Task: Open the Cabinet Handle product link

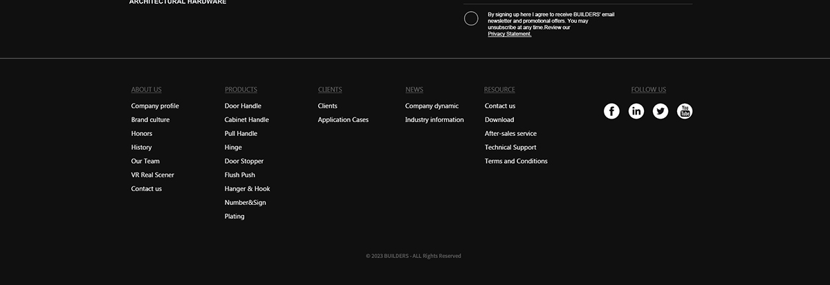Action: pyautogui.click(x=246, y=120)
